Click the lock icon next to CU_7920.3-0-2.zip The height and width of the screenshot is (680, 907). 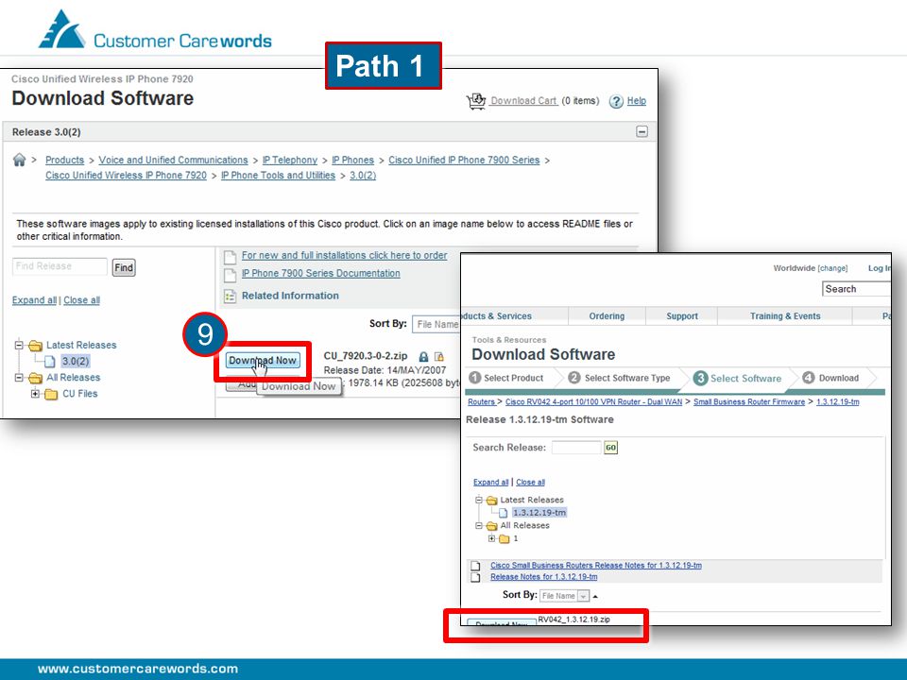point(423,357)
